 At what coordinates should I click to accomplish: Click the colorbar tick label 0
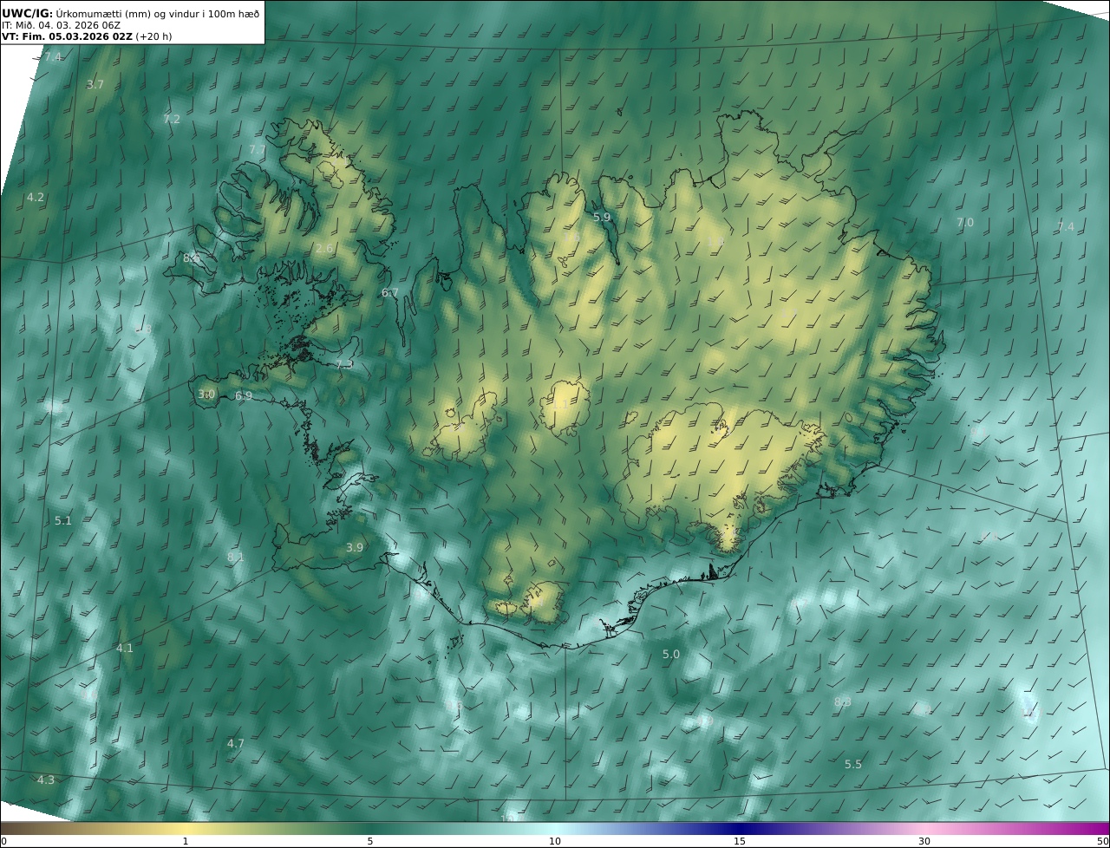point(3,841)
